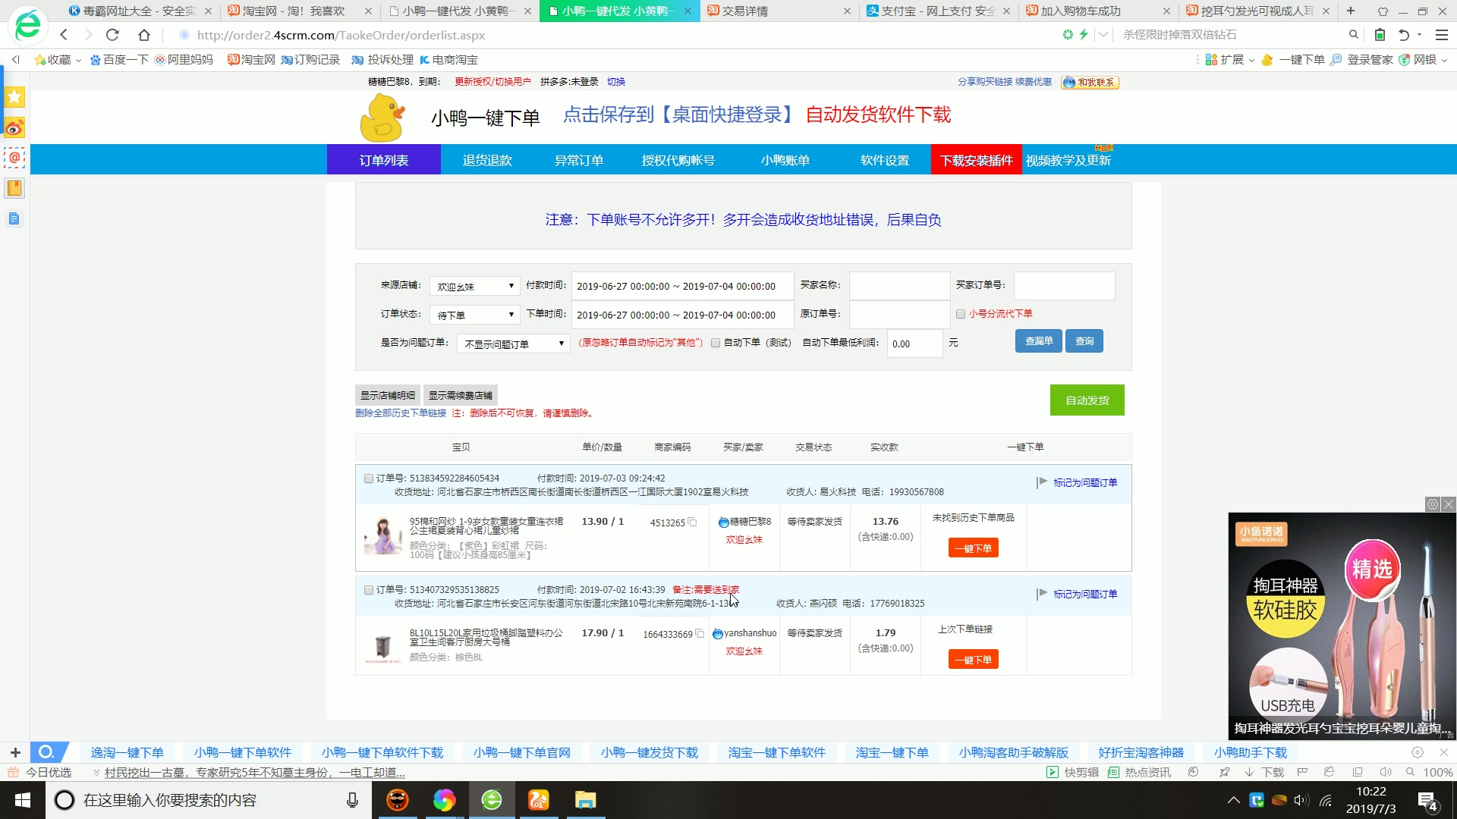The height and width of the screenshot is (819, 1457).
Task: Expand the address bar dropdown chevron
Action: (x=1103, y=35)
